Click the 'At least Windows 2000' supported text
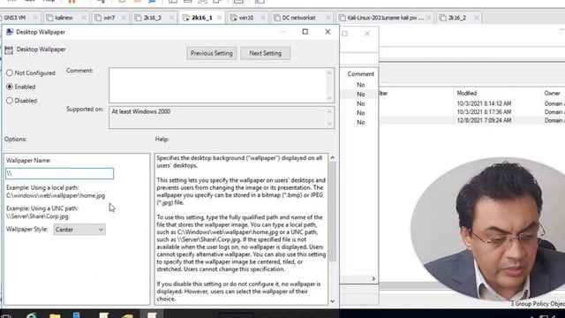Image resolution: width=565 pixels, height=318 pixels. click(141, 112)
